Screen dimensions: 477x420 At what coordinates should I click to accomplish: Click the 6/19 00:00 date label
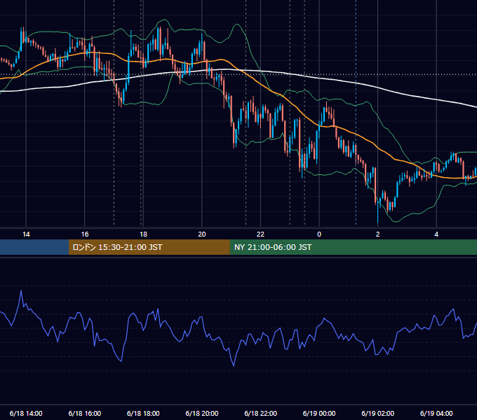click(x=319, y=413)
